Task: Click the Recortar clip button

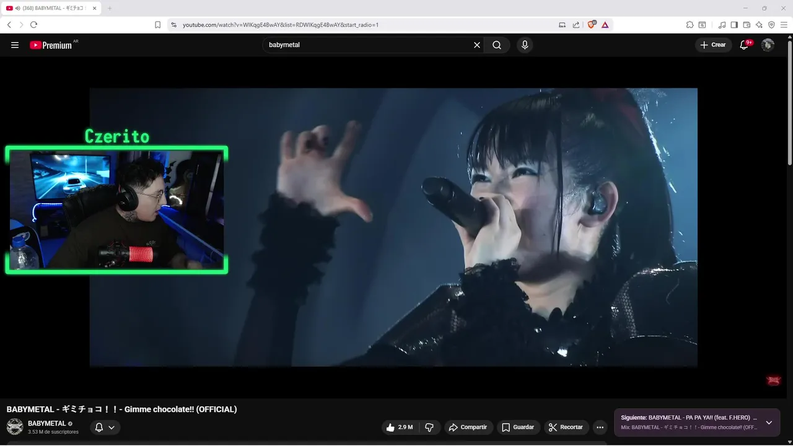Action: coord(566,427)
